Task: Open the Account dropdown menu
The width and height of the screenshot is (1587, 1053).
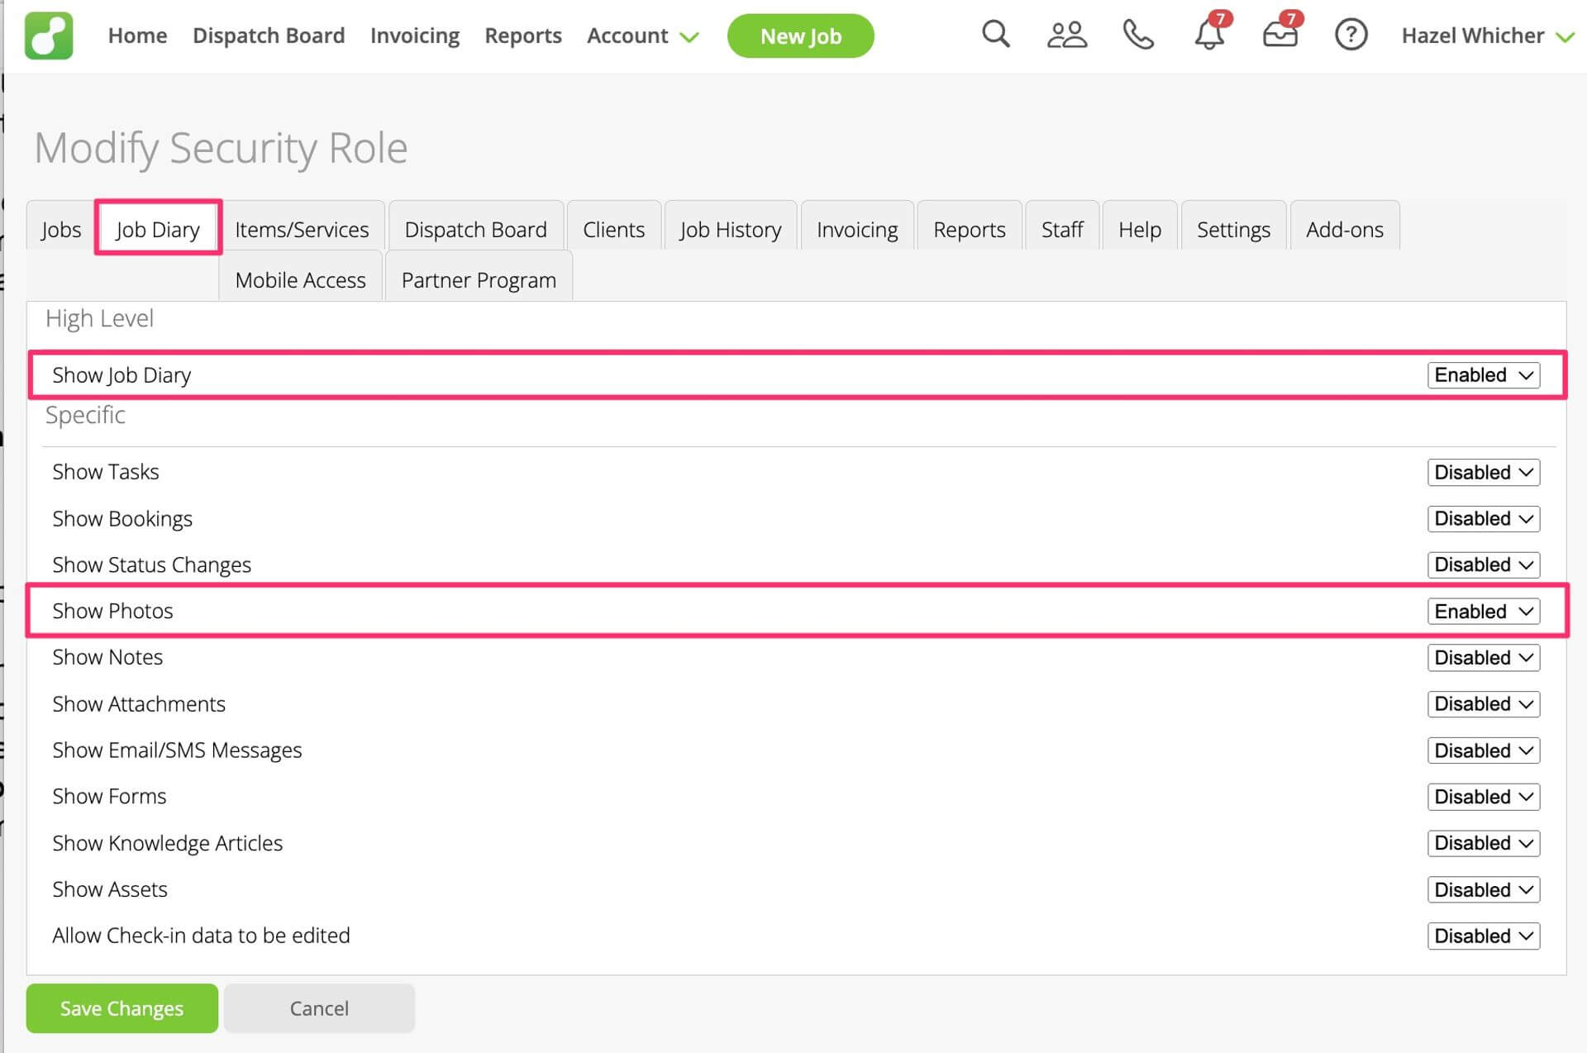Action: (x=642, y=36)
